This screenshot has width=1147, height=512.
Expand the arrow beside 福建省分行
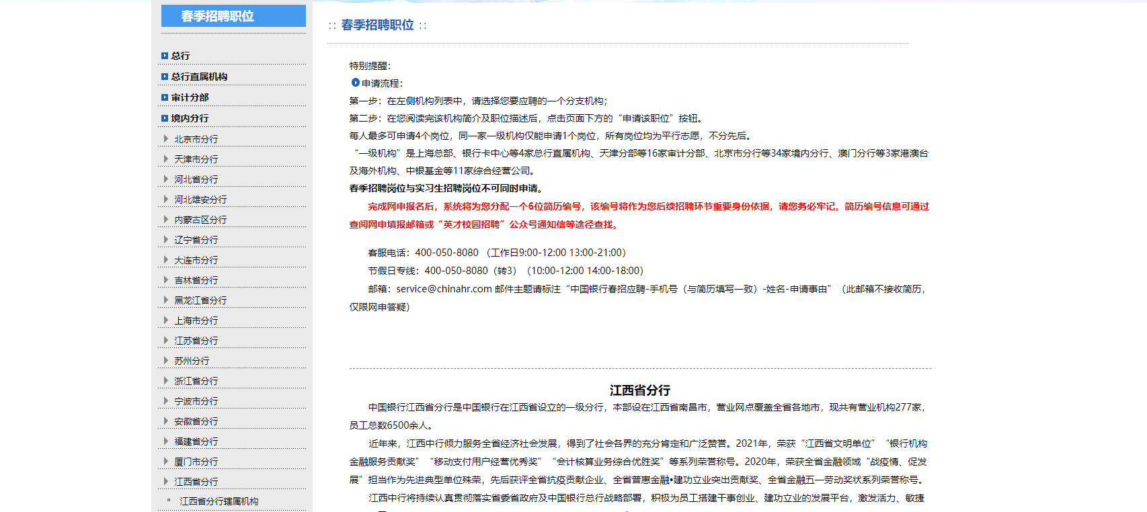[x=166, y=441]
